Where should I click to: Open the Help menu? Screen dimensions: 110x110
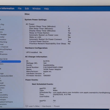[46, 9]
